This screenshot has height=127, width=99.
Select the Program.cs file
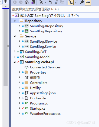pos(39,103)
